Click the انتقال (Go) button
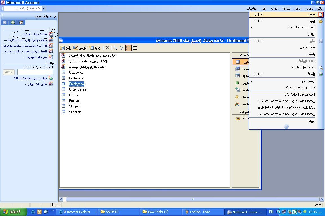 point(9,72)
